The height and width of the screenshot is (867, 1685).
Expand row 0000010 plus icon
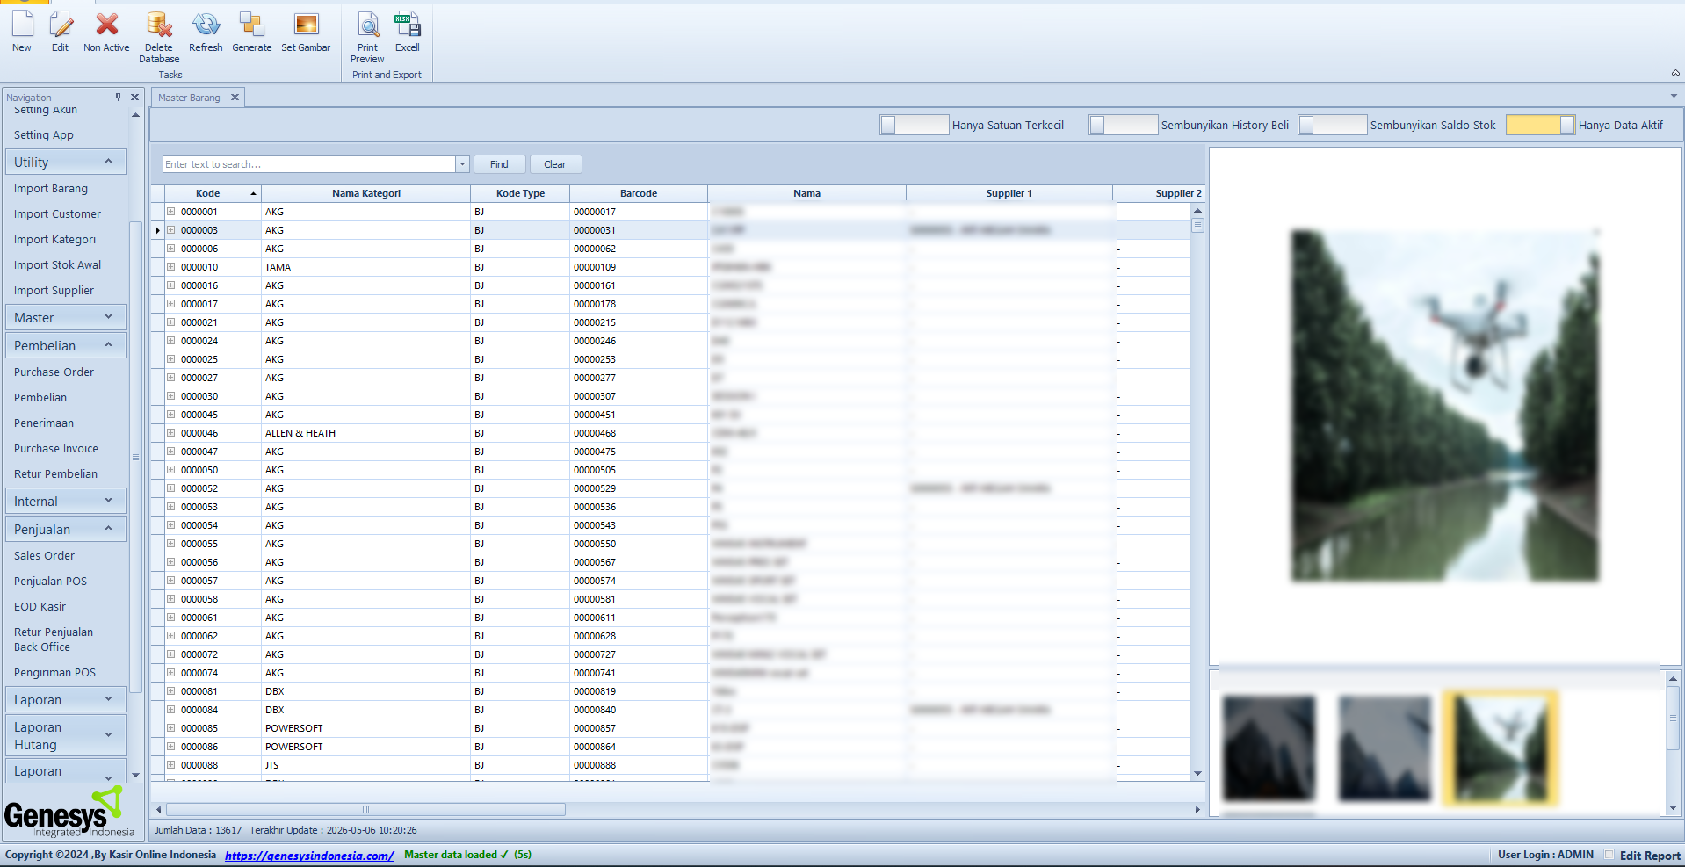click(x=171, y=267)
